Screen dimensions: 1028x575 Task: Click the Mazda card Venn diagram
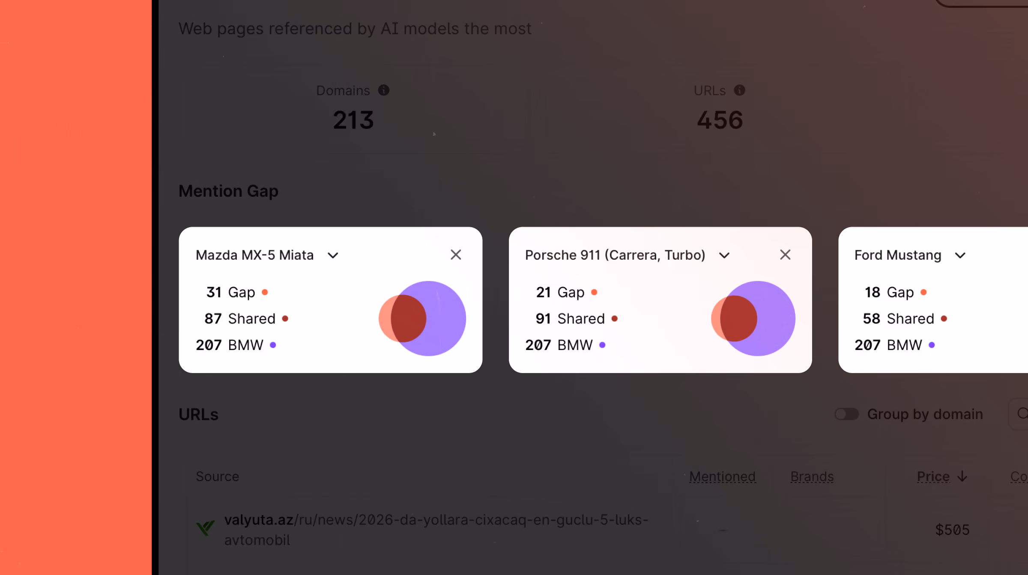click(x=422, y=318)
